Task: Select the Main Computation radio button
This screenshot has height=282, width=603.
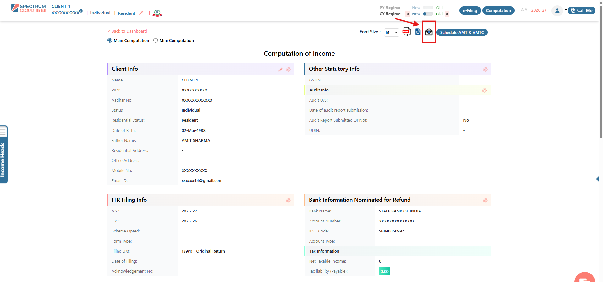Action: [110, 40]
